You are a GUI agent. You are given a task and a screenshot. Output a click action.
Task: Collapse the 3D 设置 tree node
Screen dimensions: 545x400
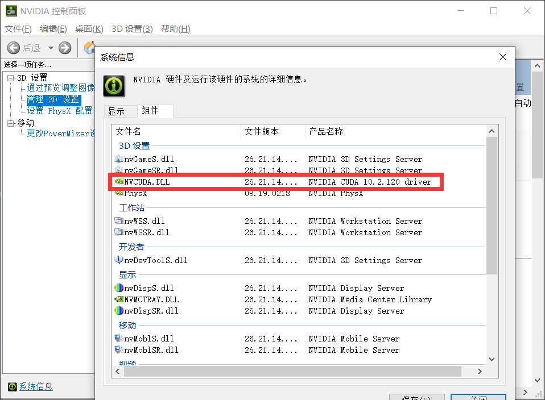11,78
